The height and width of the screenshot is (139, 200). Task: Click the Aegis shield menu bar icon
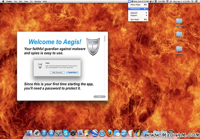pyautogui.click(x=129, y=1)
